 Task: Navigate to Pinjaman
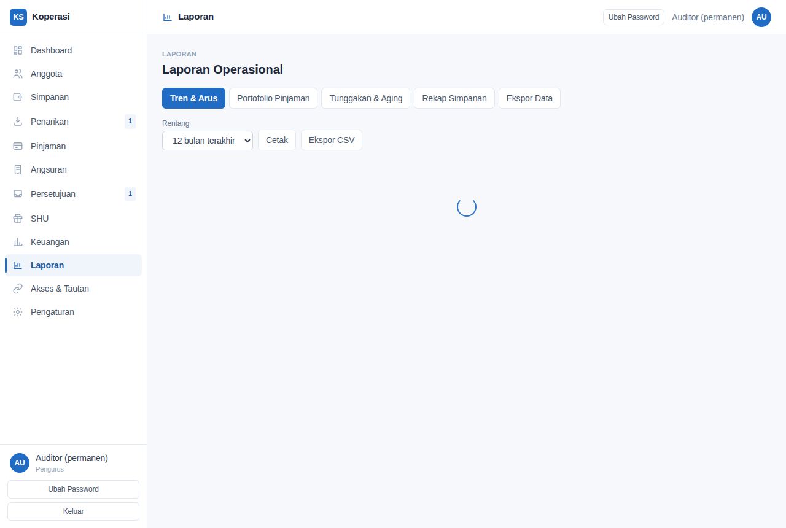pyautogui.click(x=73, y=146)
